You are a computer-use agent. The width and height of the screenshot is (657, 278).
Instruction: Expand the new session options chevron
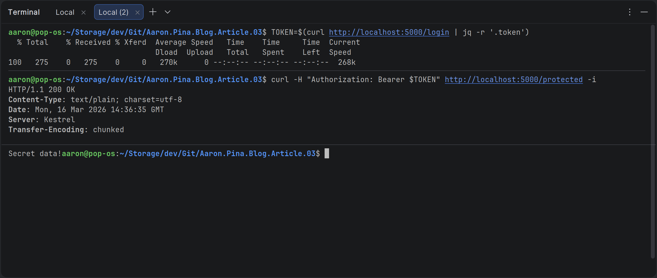pyautogui.click(x=167, y=12)
